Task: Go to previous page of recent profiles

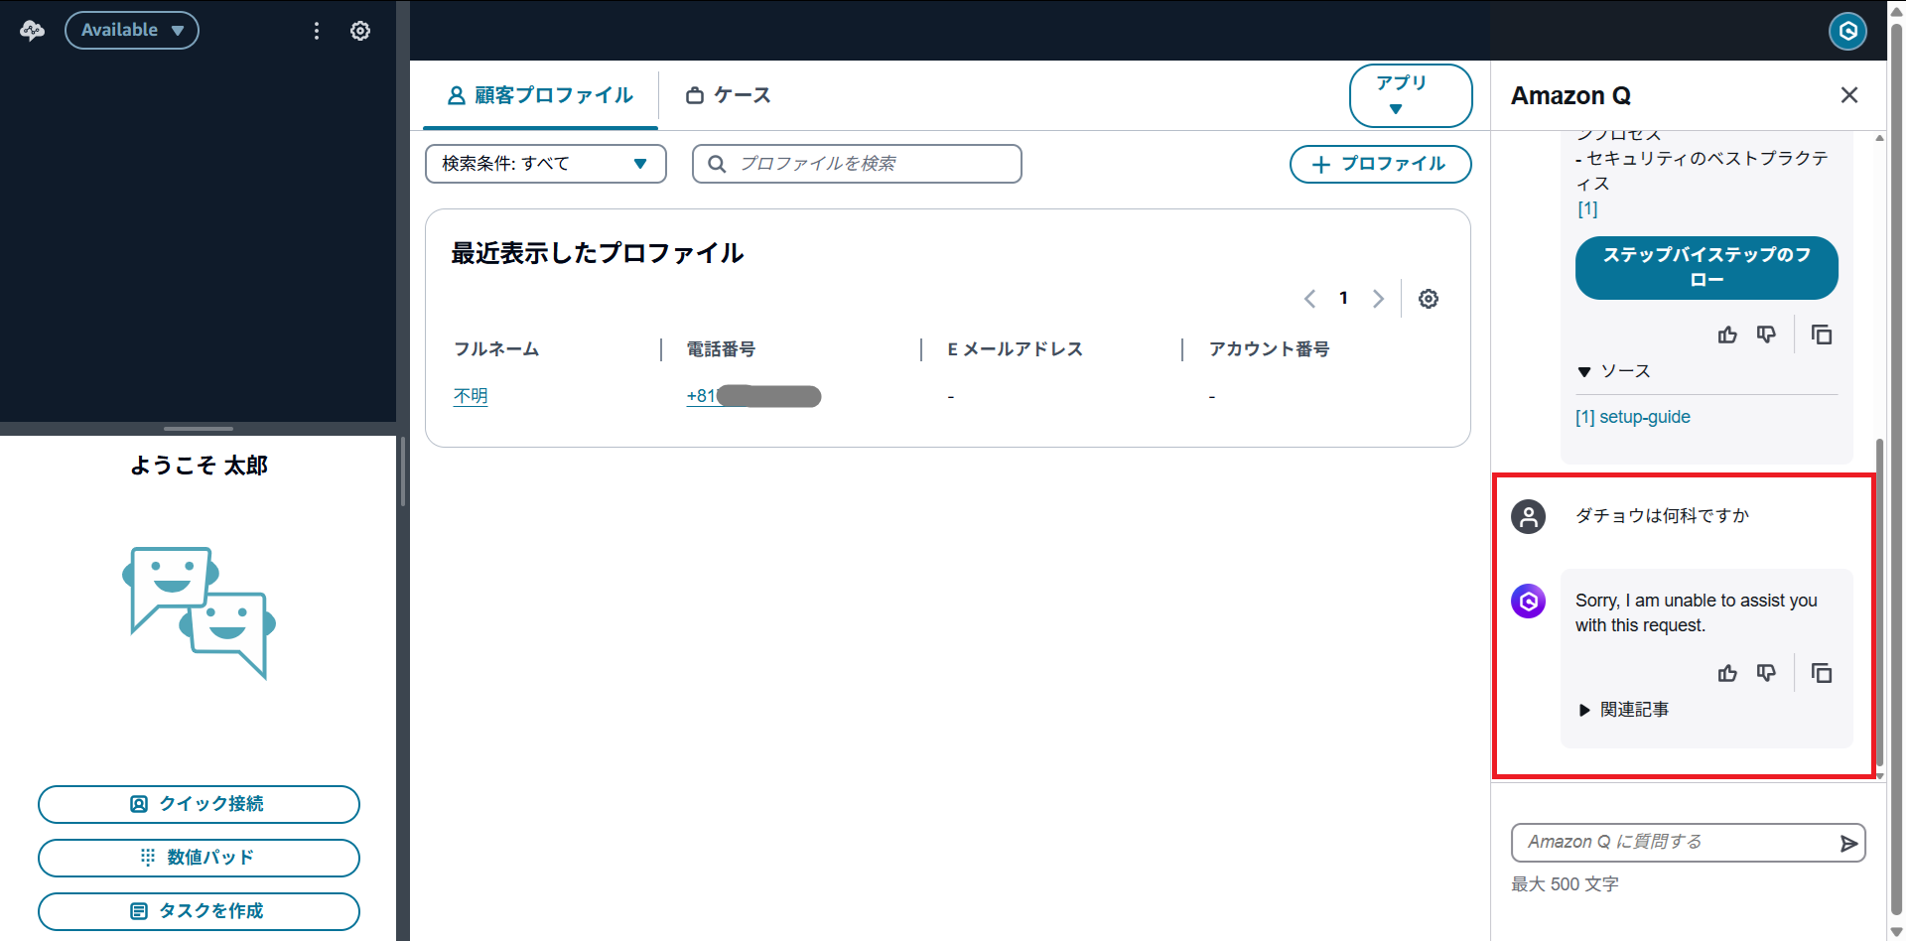Action: pos(1309,299)
